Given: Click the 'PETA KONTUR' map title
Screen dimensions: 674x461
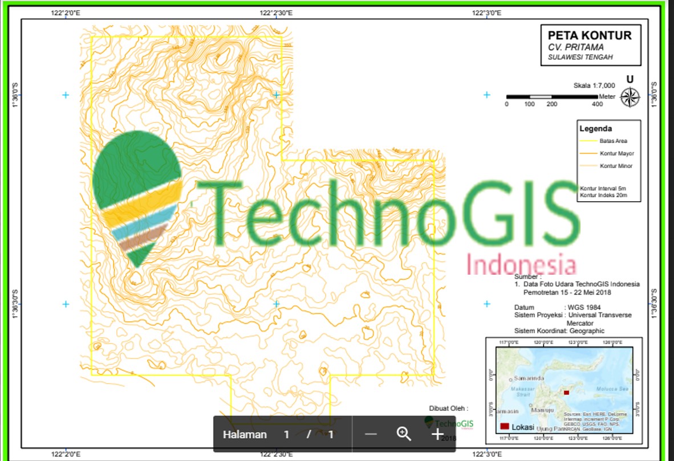Looking at the screenshot, I should 590,35.
